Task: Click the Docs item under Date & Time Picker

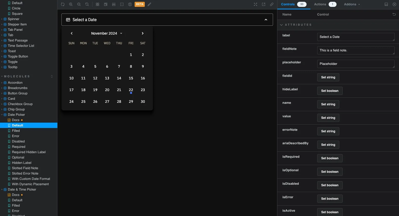Action: coord(15,195)
